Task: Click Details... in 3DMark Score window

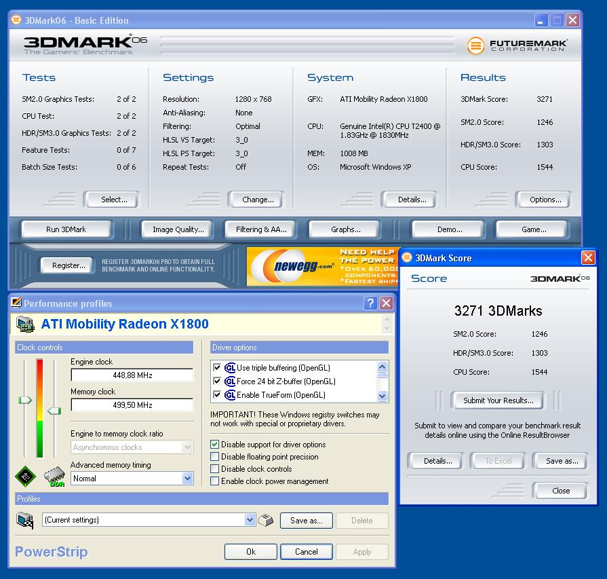Action: tap(435, 461)
